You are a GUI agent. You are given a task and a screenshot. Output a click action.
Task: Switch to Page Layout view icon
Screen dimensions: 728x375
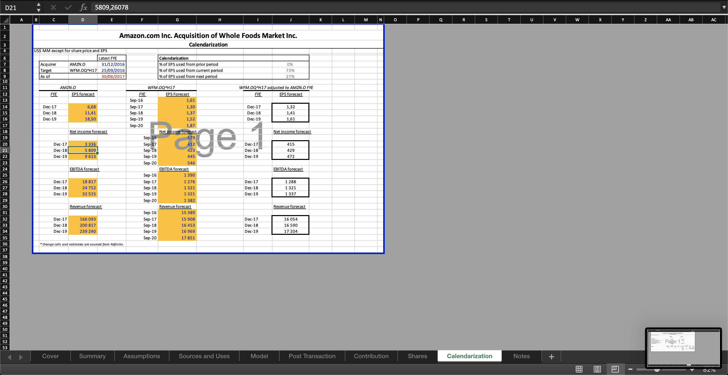tap(597, 369)
